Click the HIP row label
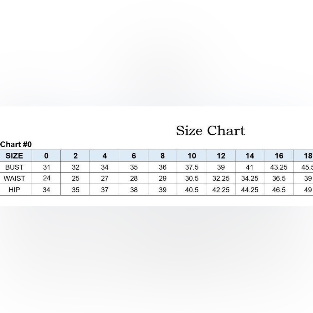 click(x=14, y=190)
